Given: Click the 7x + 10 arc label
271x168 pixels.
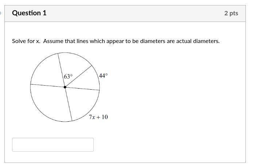Looking at the screenshot, I should [98, 117].
